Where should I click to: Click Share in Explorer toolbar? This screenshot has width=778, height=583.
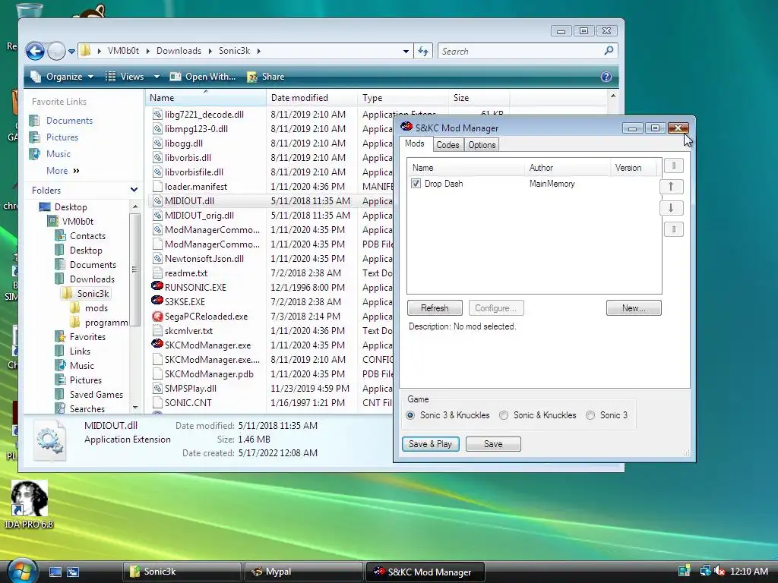point(266,77)
